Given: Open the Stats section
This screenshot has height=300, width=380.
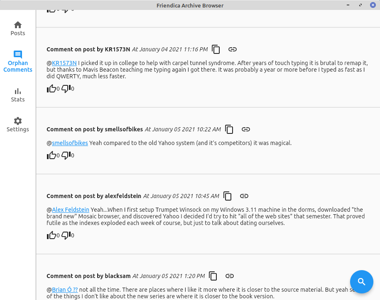Looking at the screenshot, I should (18, 94).
